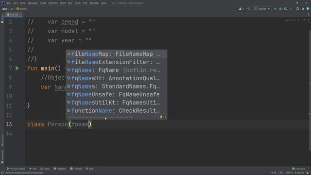Toggle the read-only lock icon in status bar
Viewport: 311px width, 175px height.
[308, 173]
